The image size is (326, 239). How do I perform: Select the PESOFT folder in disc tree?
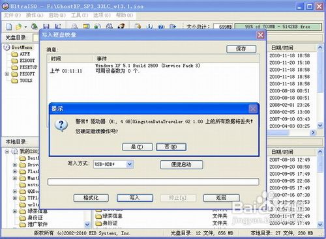tap(27, 74)
